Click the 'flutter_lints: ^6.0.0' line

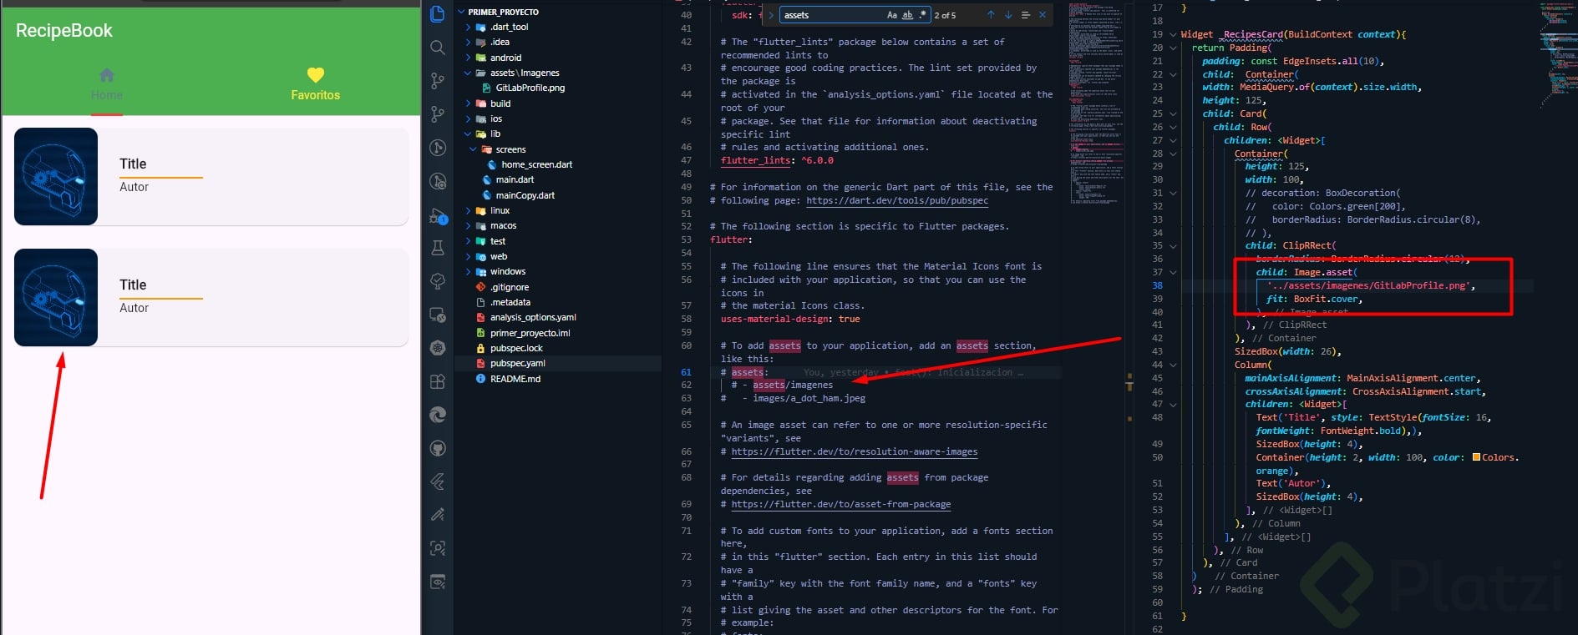click(777, 160)
